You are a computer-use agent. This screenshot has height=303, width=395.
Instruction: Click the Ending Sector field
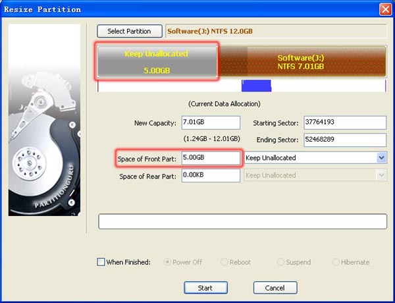[345, 140]
